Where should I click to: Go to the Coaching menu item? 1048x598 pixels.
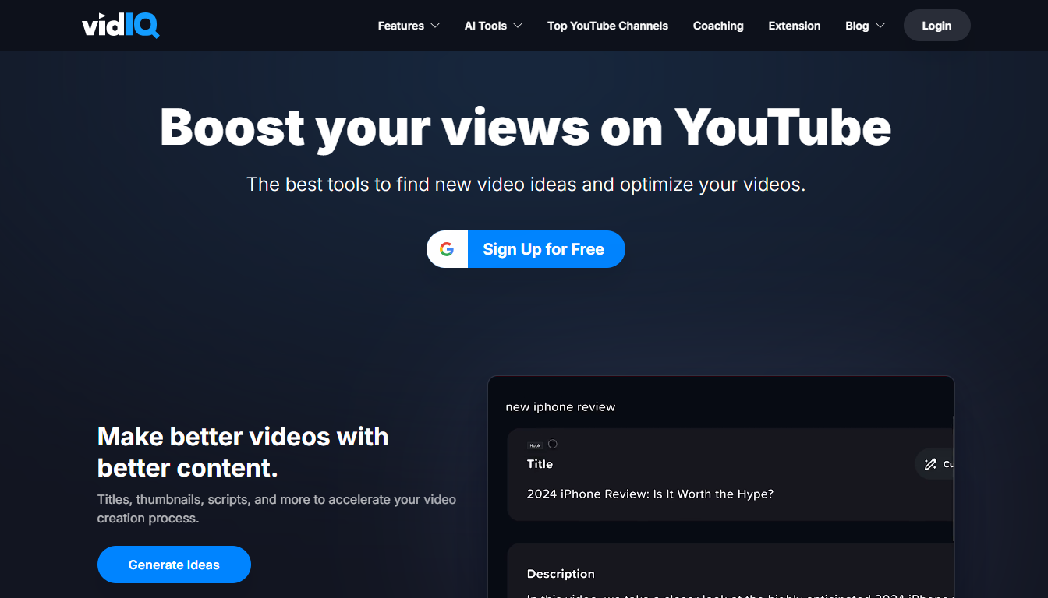tap(718, 26)
